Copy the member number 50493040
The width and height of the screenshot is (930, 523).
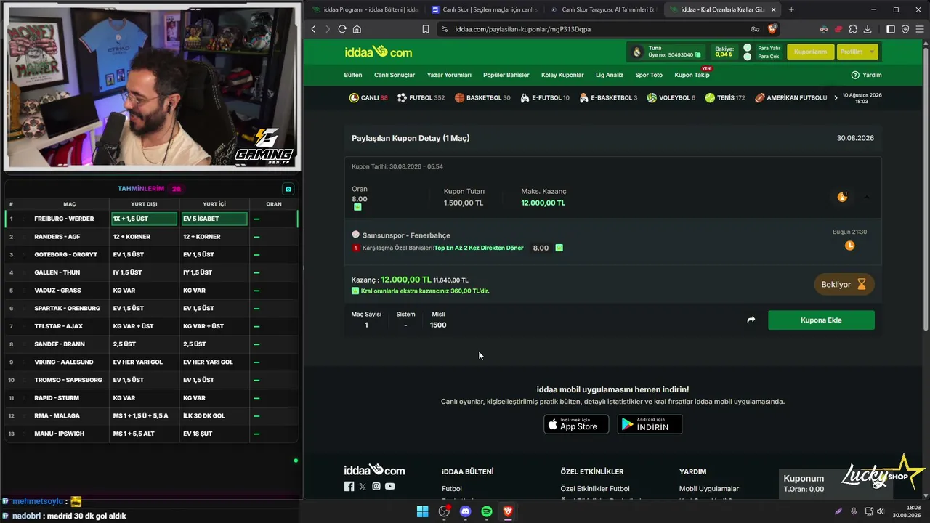[698, 55]
